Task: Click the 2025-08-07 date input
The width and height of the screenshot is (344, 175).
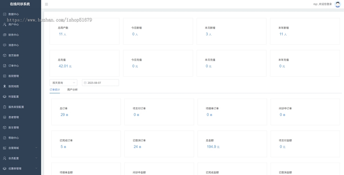Action: (100, 83)
